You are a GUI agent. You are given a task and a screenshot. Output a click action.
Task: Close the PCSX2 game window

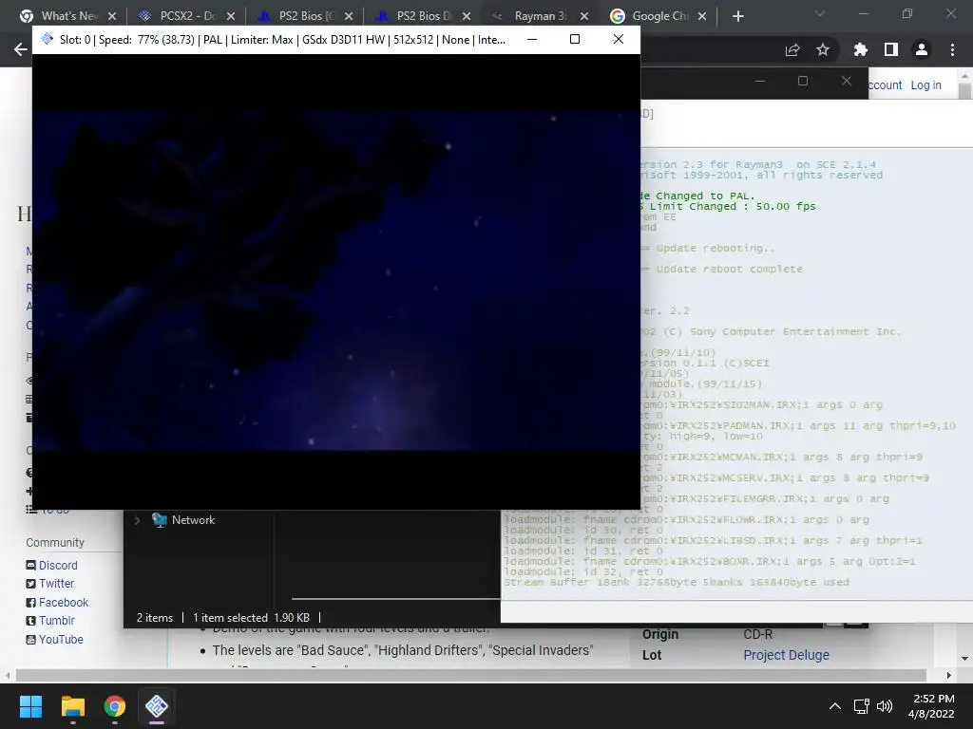coord(618,39)
